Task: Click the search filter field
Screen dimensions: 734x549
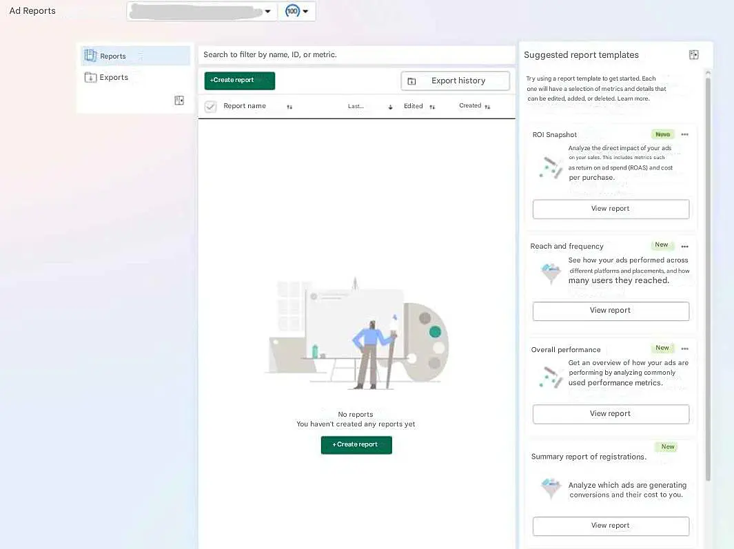Action: (356, 54)
